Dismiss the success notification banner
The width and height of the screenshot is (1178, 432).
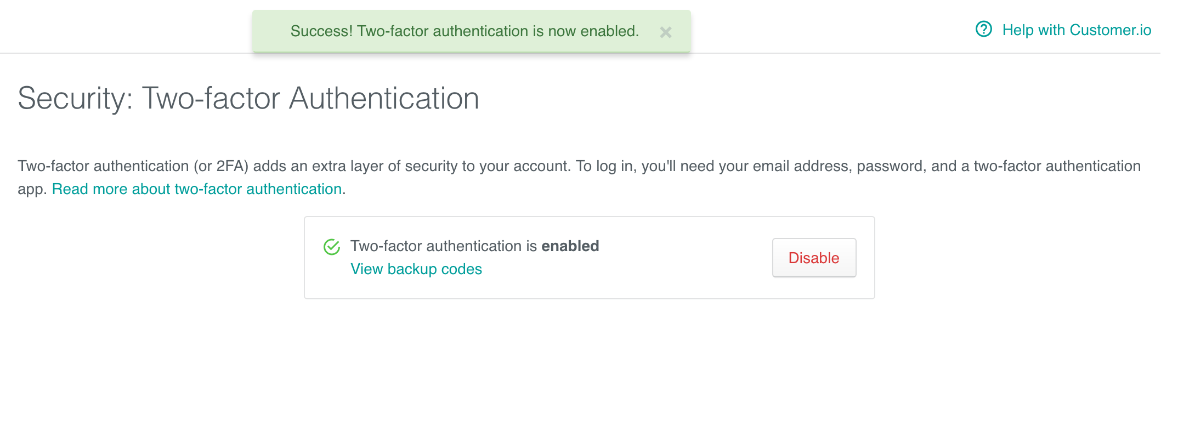[665, 32]
